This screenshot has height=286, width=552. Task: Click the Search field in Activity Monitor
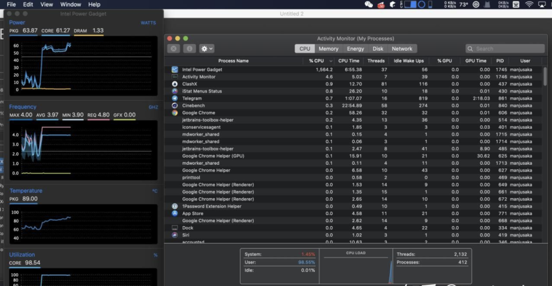(505, 49)
